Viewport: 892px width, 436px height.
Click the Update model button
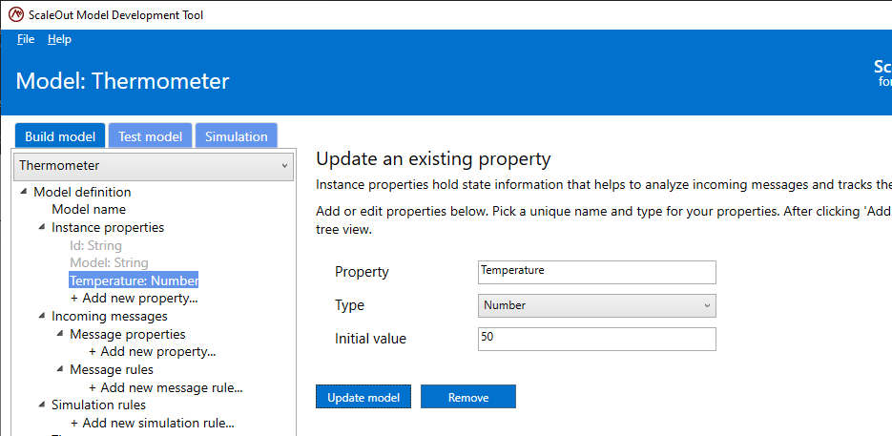[363, 397]
